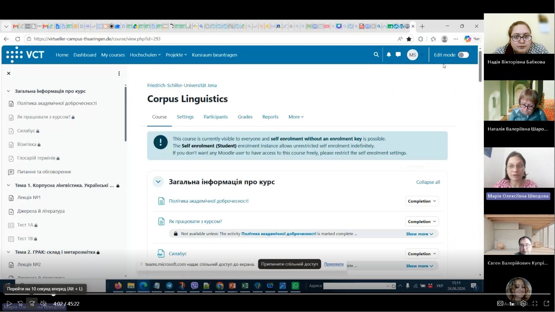This screenshot has width=555, height=312.
Task: Unmute the video with the speaker icon
Action: point(43,304)
